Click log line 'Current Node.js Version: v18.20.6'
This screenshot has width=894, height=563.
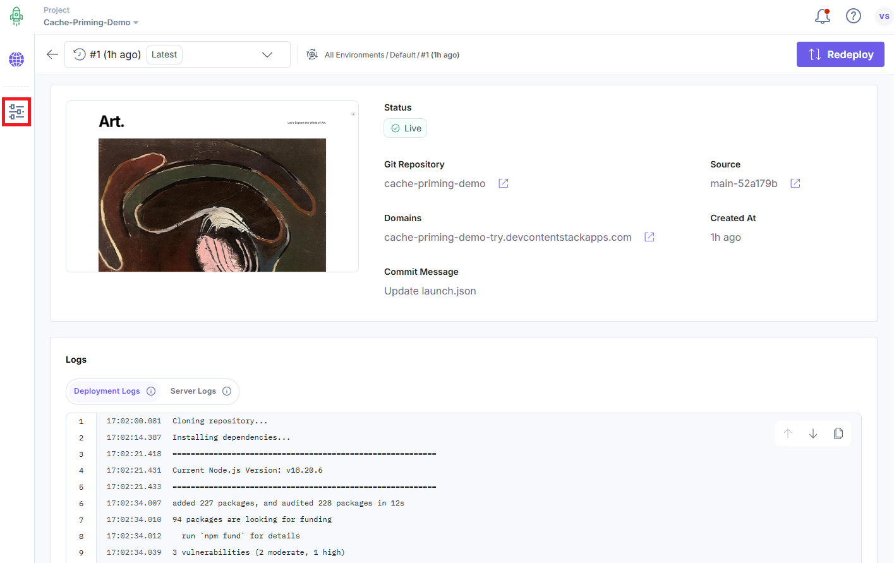click(248, 470)
